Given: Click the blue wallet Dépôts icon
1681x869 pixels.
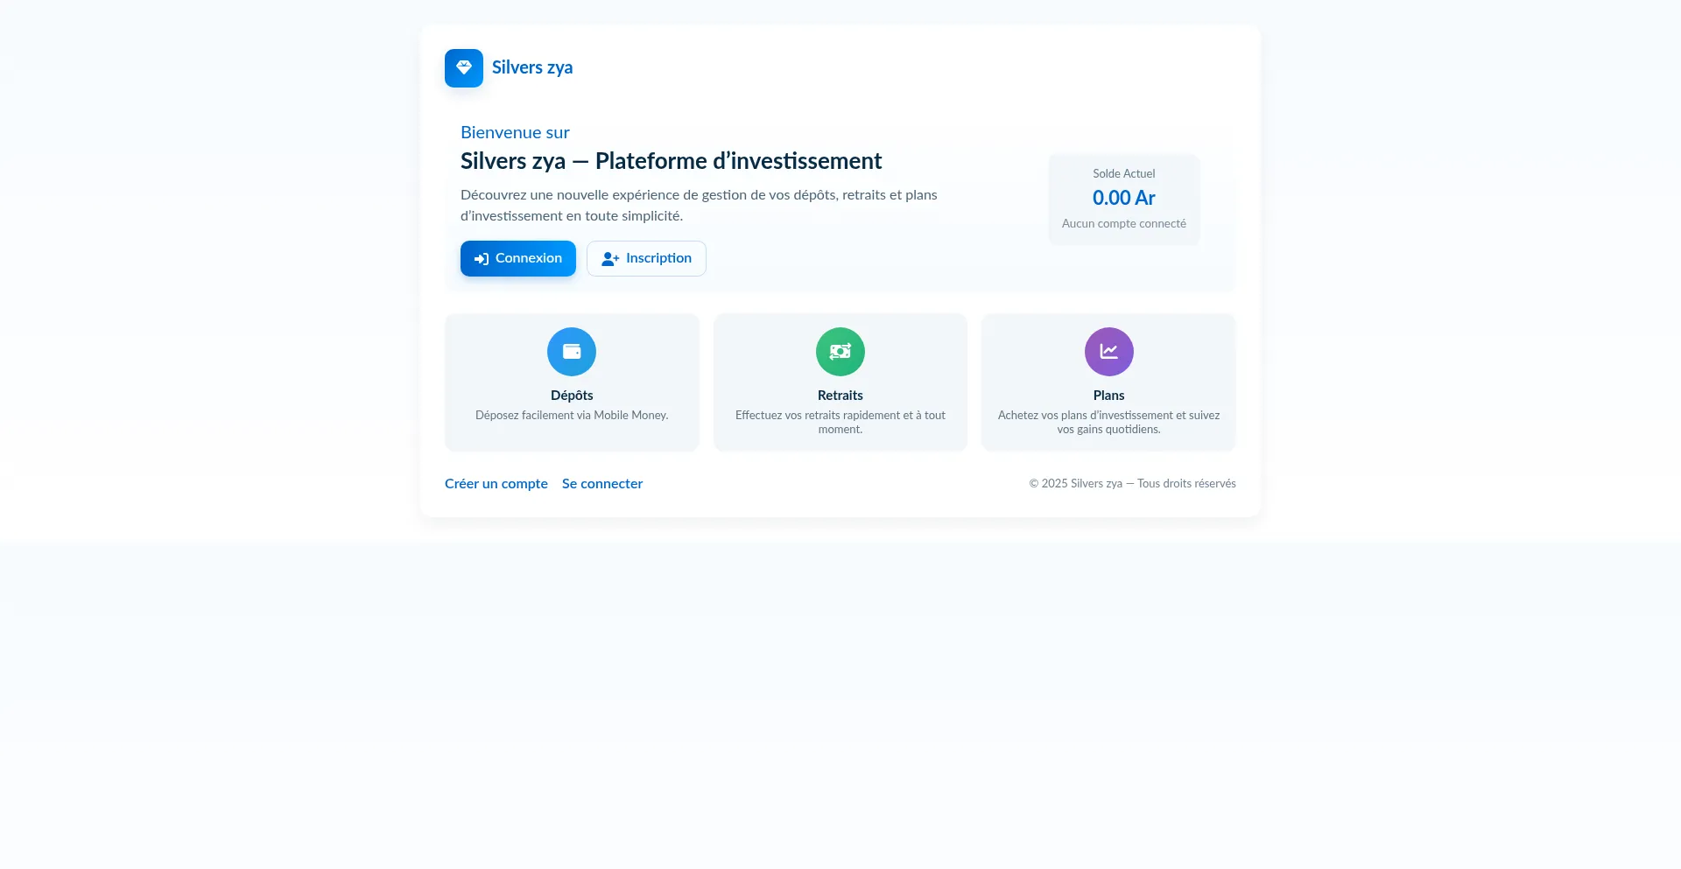Looking at the screenshot, I should (572, 352).
